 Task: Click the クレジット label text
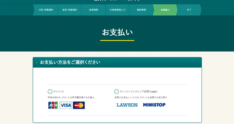(x=59, y=91)
